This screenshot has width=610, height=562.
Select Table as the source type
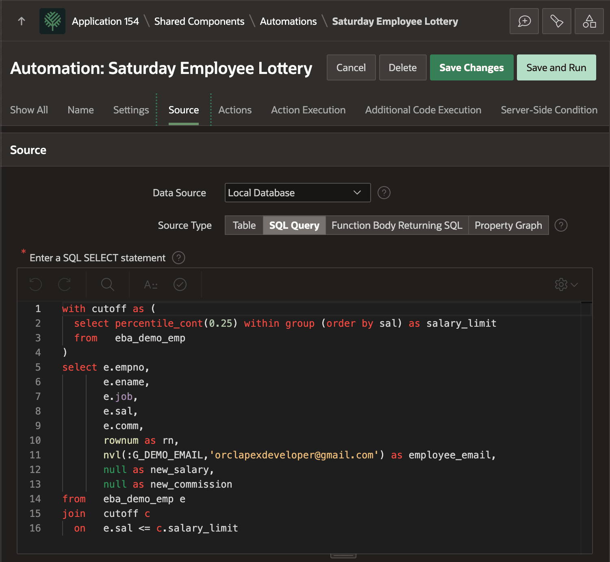tap(244, 225)
